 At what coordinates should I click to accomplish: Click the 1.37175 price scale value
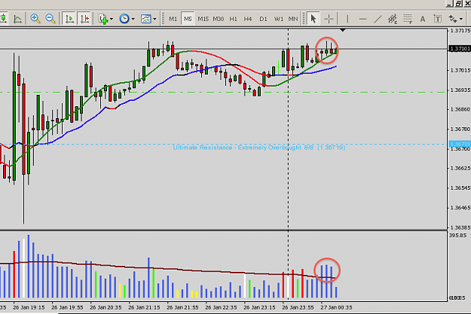pyautogui.click(x=460, y=31)
